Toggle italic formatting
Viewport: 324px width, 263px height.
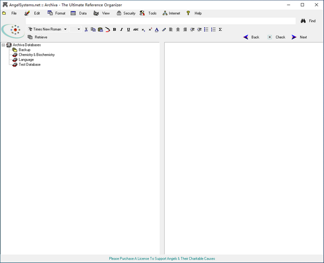click(122, 29)
